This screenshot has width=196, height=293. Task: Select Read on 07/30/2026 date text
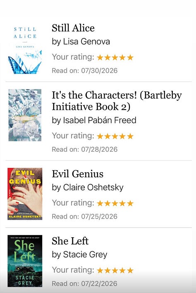[x=84, y=71]
